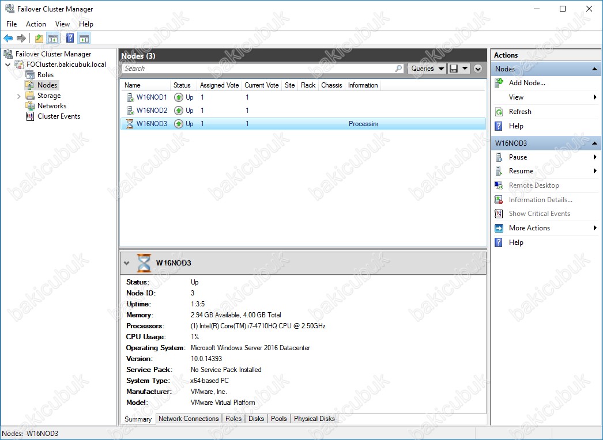Image resolution: width=603 pixels, height=440 pixels.
Task: Open Storage in the console tree
Action: tap(49, 96)
